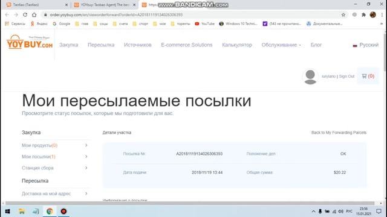387x217 pixels.
Task: Click the volume icon in system tray
Action: click(x=341, y=212)
